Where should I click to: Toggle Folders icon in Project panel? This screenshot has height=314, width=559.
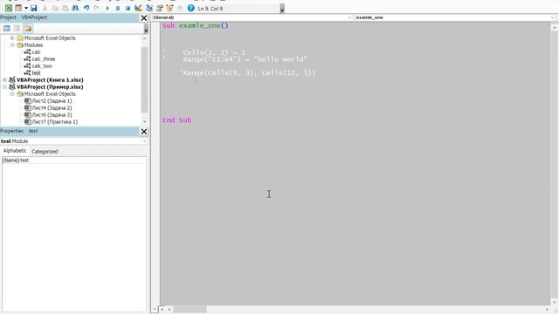pyautogui.click(x=28, y=28)
